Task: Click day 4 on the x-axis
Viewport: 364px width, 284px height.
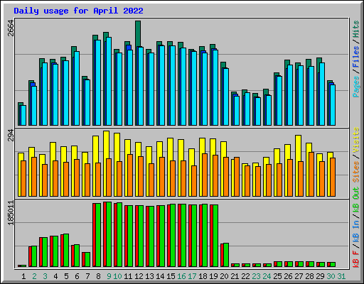Action: point(55,276)
